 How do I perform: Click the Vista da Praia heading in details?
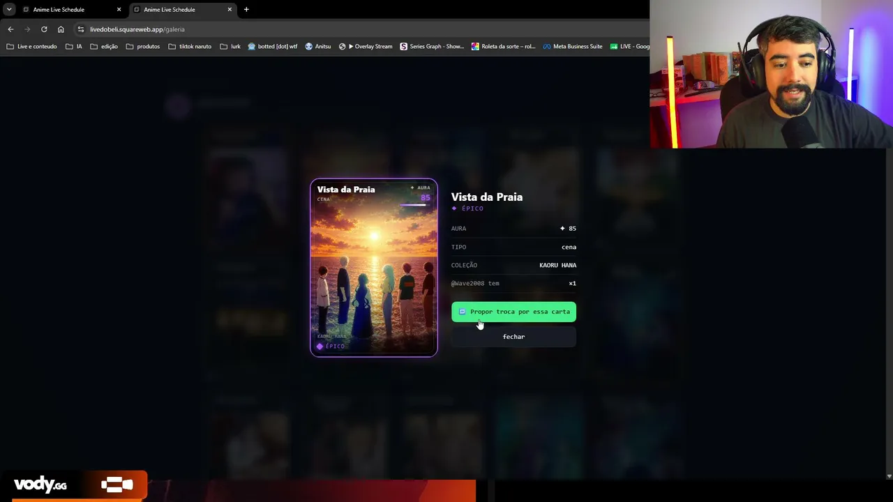[x=487, y=197]
